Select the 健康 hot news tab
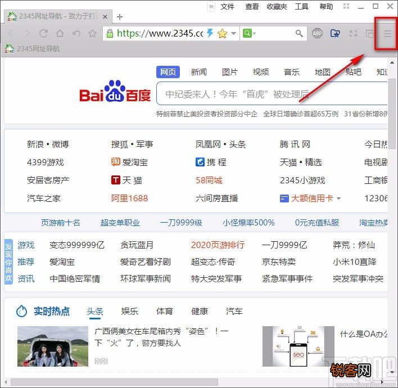This screenshot has height=388, width=398. pos(200,312)
